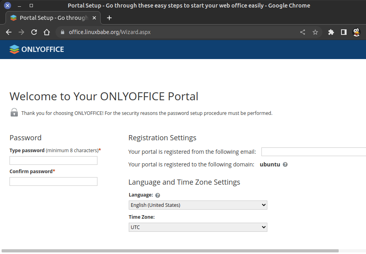This screenshot has width=366, height=254.
Task: Click the back navigation arrow
Action: click(9, 32)
